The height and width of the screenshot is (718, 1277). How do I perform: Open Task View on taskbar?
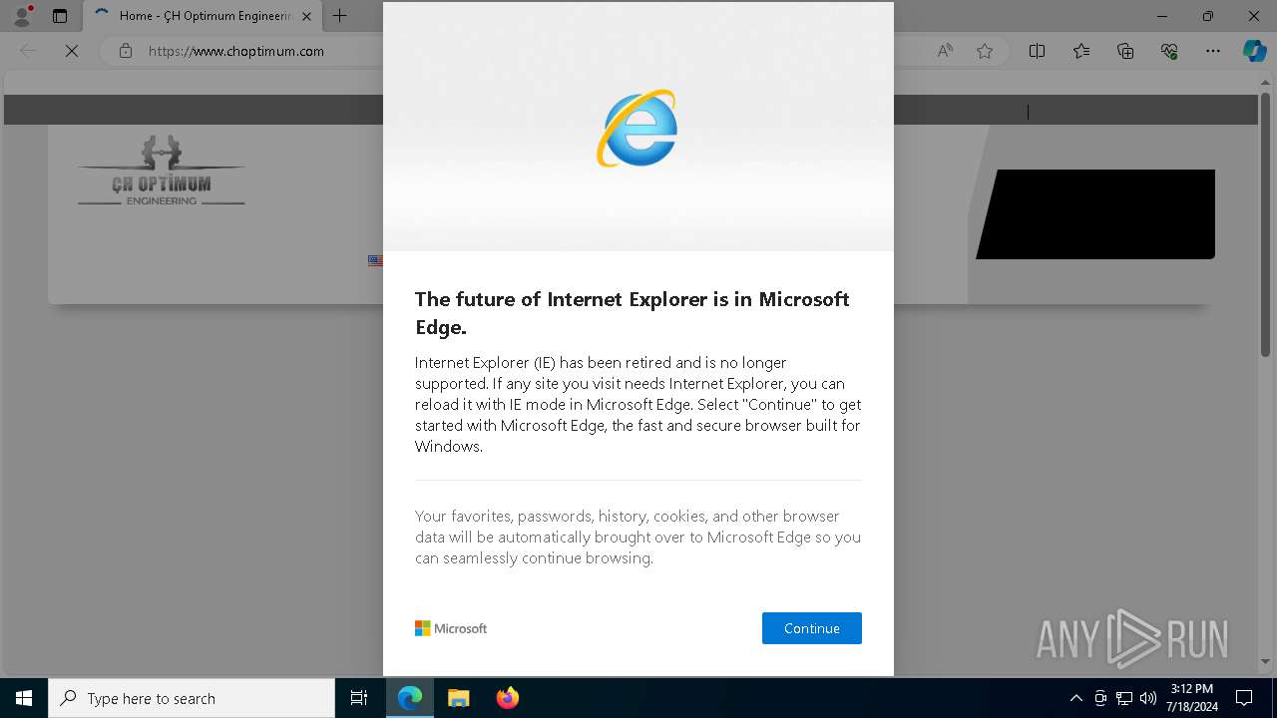click(359, 698)
